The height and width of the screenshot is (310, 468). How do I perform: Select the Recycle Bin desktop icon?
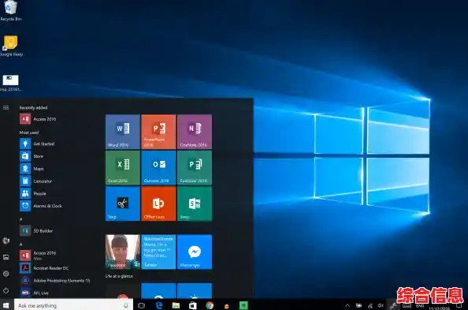point(11,11)
